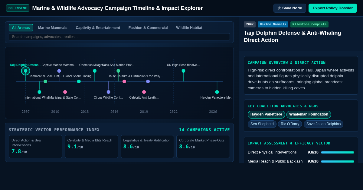Show the Wildlife Habitat arena
The width and height of the screenshot is (363, 190).
tap(189, 28)
